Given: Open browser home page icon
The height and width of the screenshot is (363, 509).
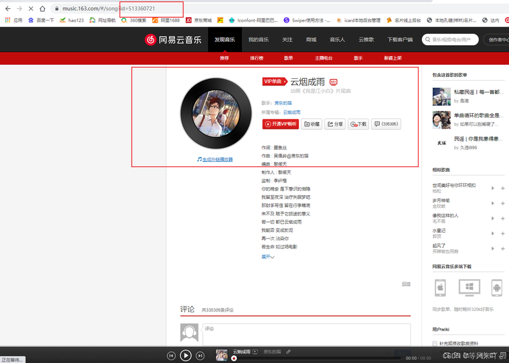Looking at the screenshot, I should (42, 9).
